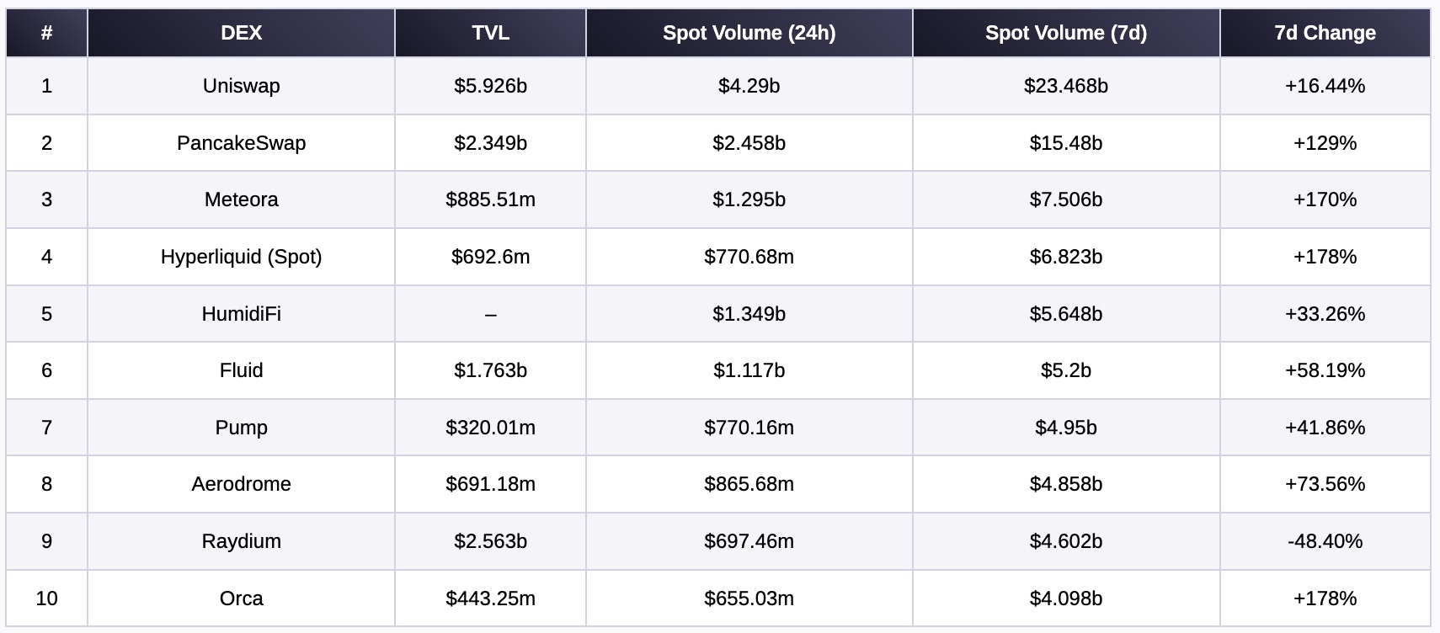The height and width of the screenshot is (633, 1440).
Task: Select the +73.56% change for Aerodrome
Action: pyautogui.click(x=1325, y=484)
